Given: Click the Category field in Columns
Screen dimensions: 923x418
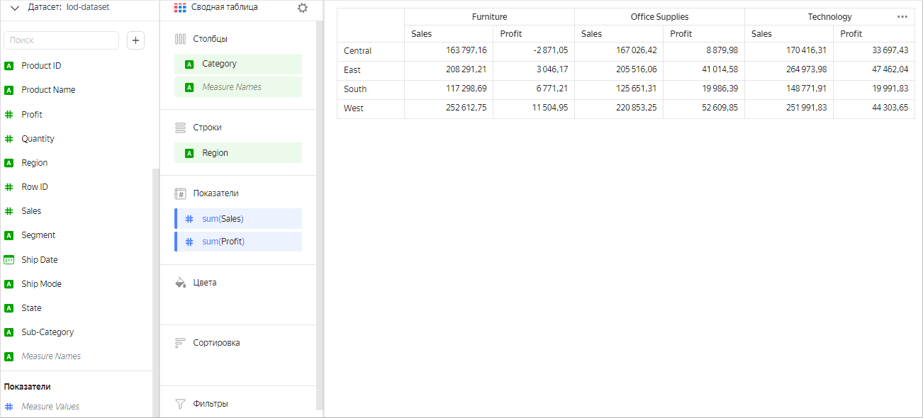Looking at the screenshot, I should (238, 64).
